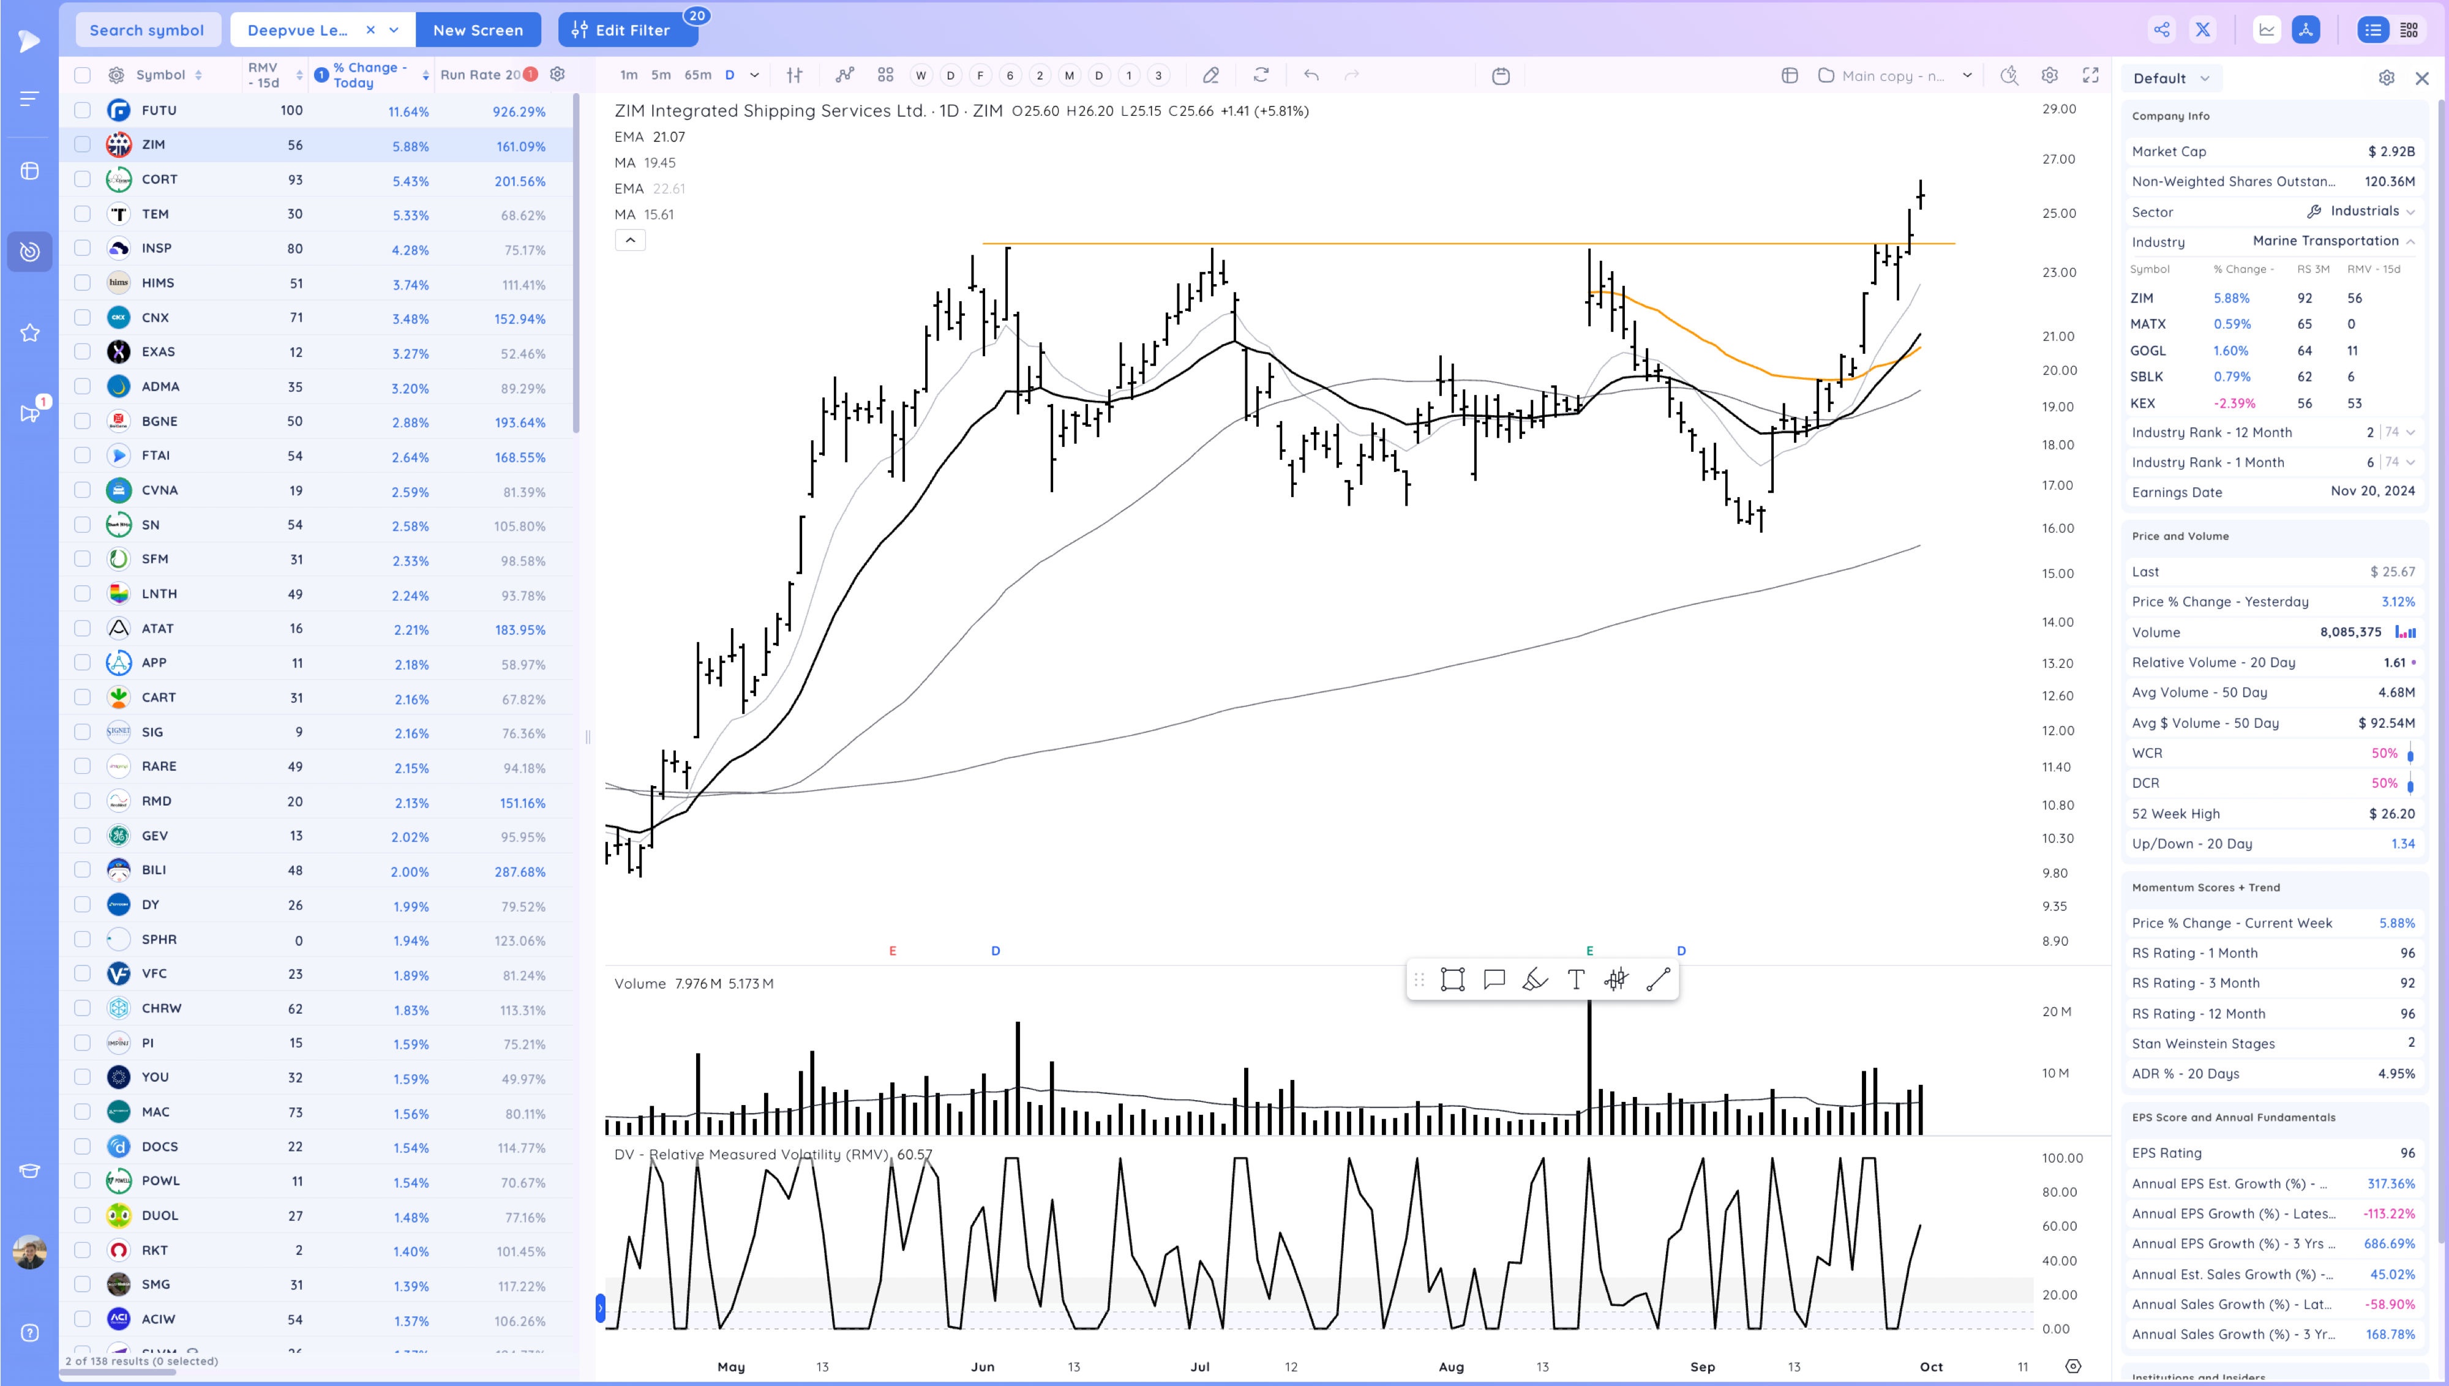Open the screener radar icon in left sidebar
This screenshot has width=2449, height=1386.
(29, 252)
